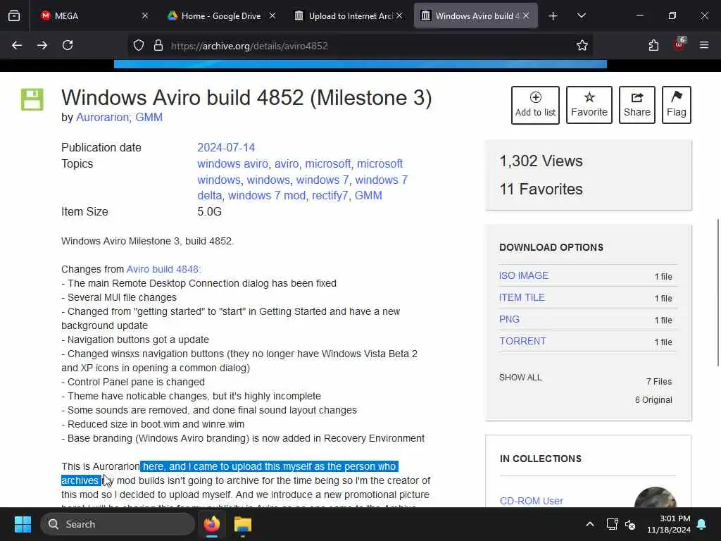
Task: Open the taskbar clock and date
Action: 669,524
